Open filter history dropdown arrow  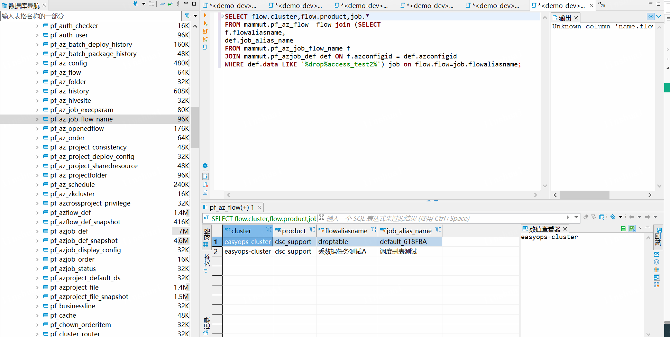576,217
